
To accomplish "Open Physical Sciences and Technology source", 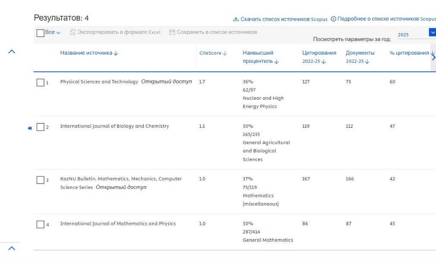I will [x=99, y=82].
